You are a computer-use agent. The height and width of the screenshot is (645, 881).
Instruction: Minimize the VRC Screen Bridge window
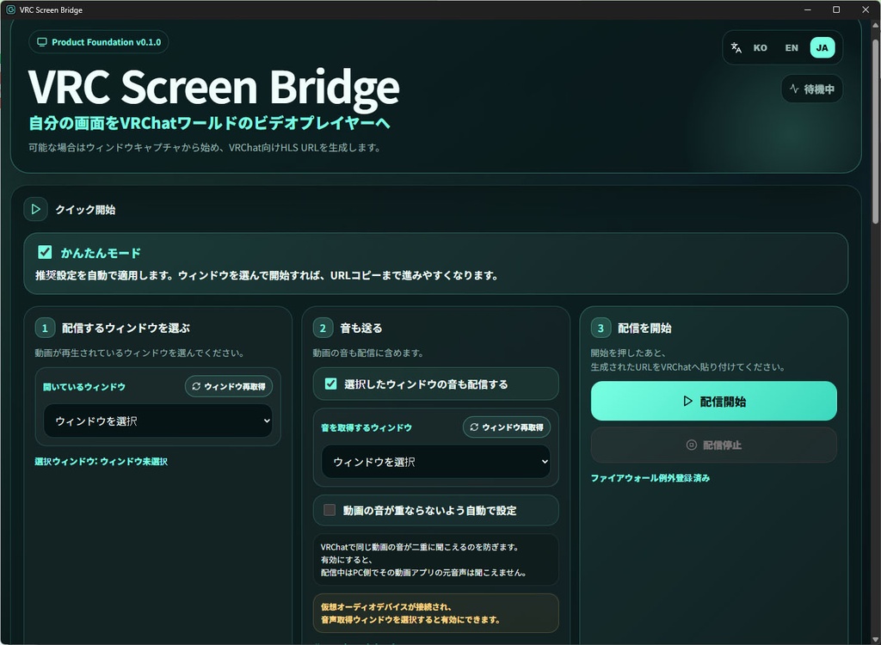click(x=808, y=9)
